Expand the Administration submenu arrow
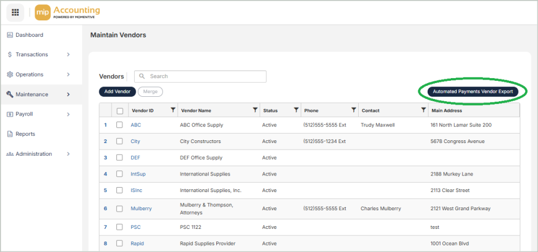The image size is (538, 252). click(68, 154)
